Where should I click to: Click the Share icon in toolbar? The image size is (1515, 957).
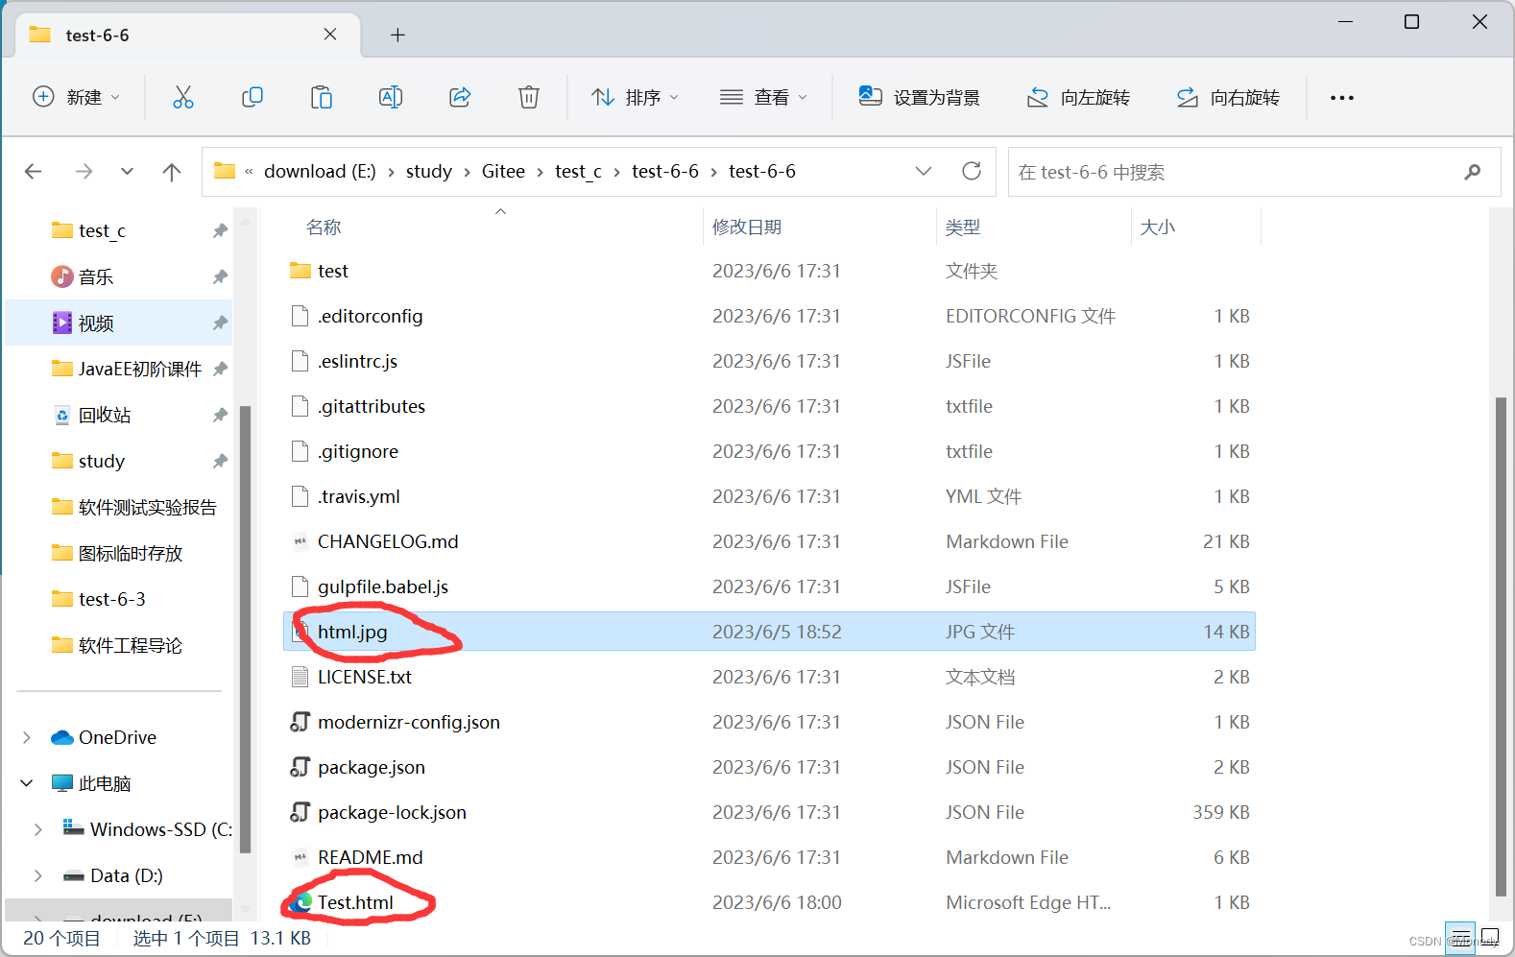460,97
